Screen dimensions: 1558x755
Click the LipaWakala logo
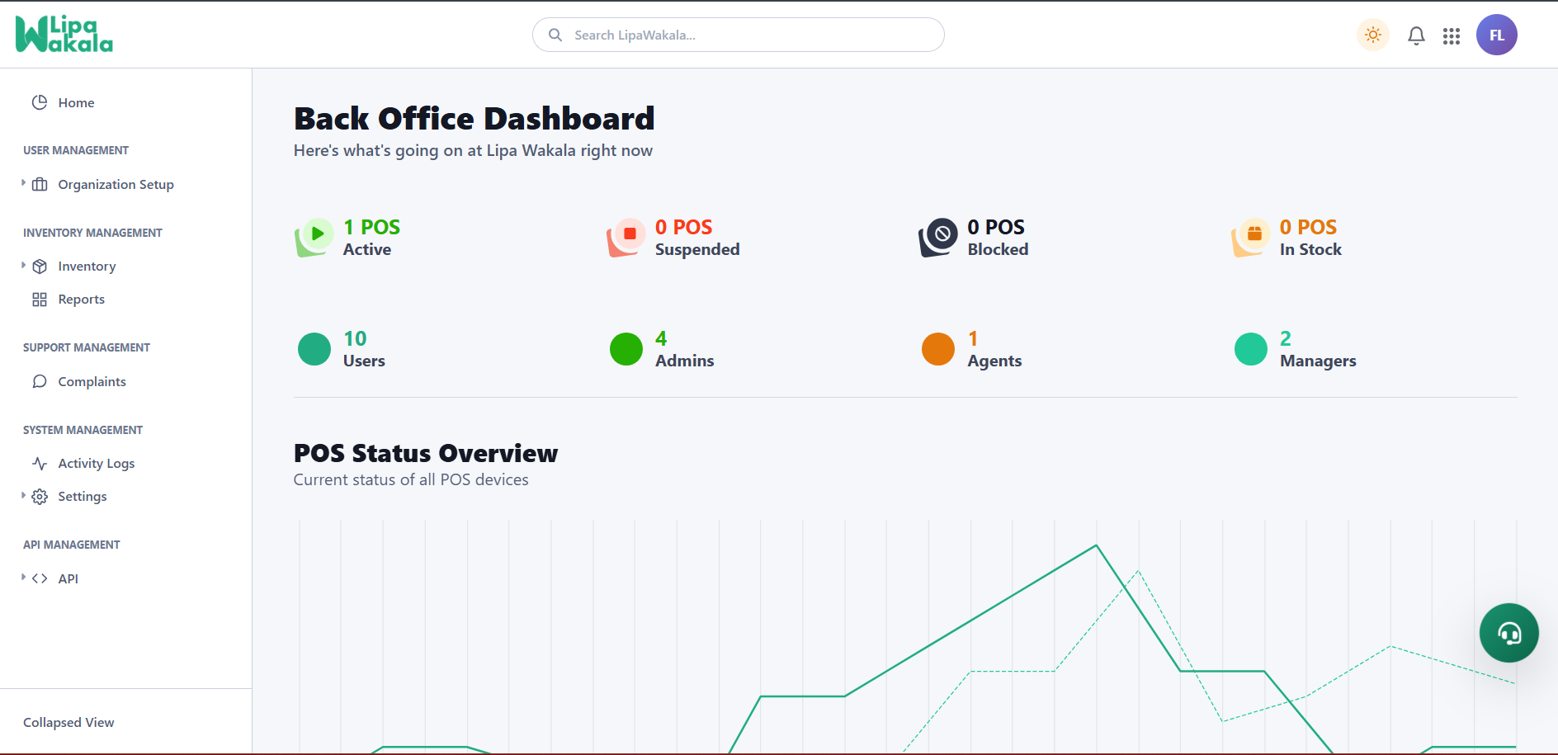64,35
